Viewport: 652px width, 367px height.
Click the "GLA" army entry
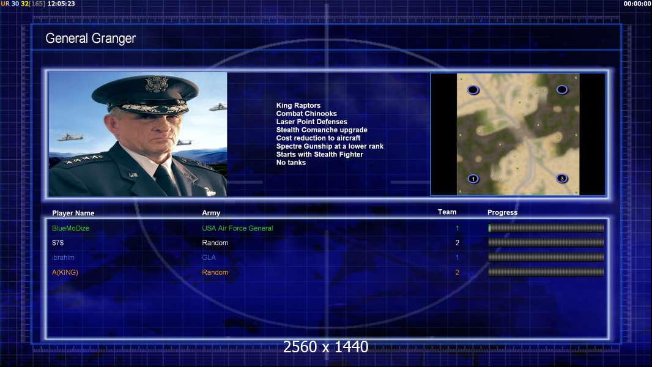209,258
